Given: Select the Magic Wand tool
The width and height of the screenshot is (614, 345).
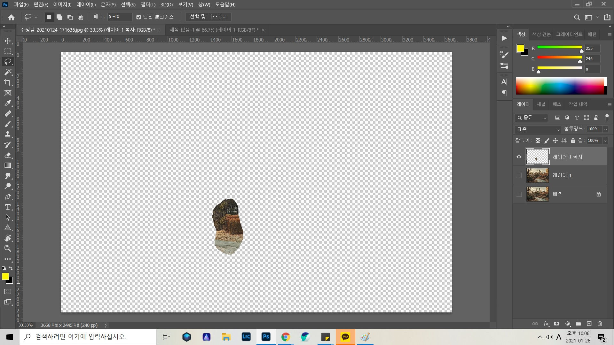Looking at the screenshot, I should [x=8, y=72].
